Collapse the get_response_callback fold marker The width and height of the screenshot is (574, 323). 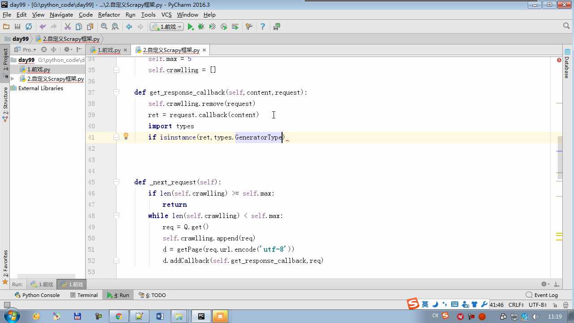point(116,92)
